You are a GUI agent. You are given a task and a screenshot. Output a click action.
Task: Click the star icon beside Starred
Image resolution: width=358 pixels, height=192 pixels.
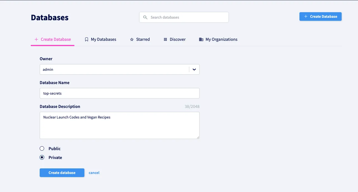coord(132,39)
